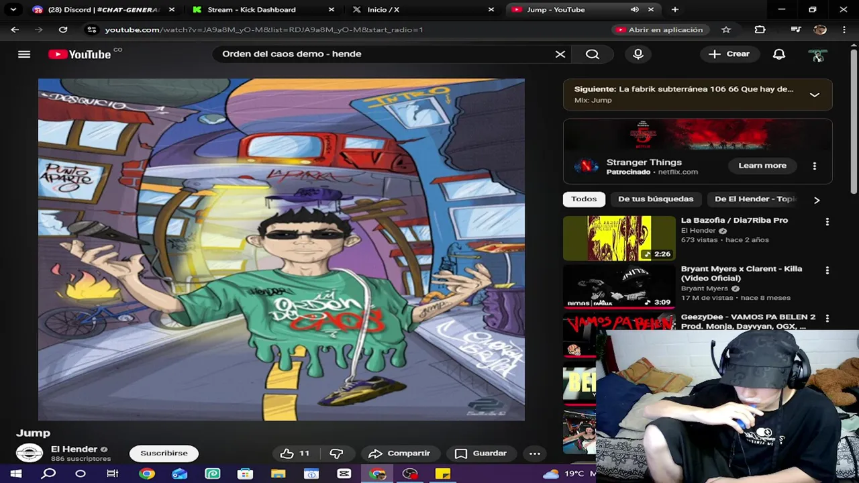Image resolution: width=859 pixels, height=483 pixels.
Task: Select the Todos filter chip
Action: pyautogui.click(x=584, y=199)
